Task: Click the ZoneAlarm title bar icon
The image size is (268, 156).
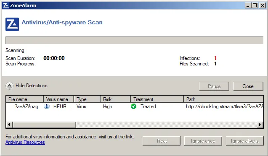Action: [x=6, y=5]
